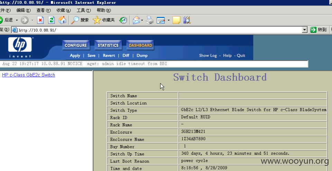The width and height of the screenshot is (332, 171).
Task: Open the 帮助(H) menu
Action: point(104,10)
